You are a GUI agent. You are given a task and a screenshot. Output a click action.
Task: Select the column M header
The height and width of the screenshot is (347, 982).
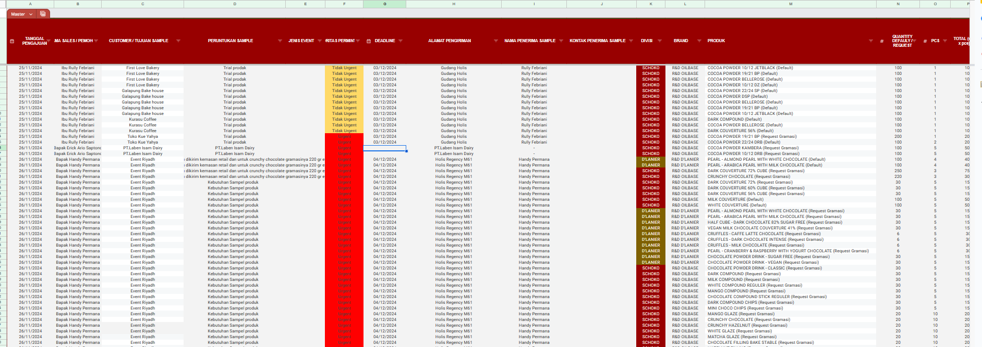[791, 4]
